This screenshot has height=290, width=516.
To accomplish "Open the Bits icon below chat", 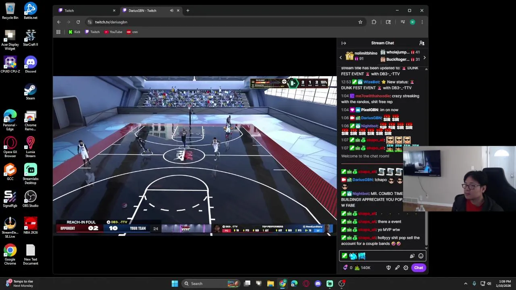I will point(345,267).
